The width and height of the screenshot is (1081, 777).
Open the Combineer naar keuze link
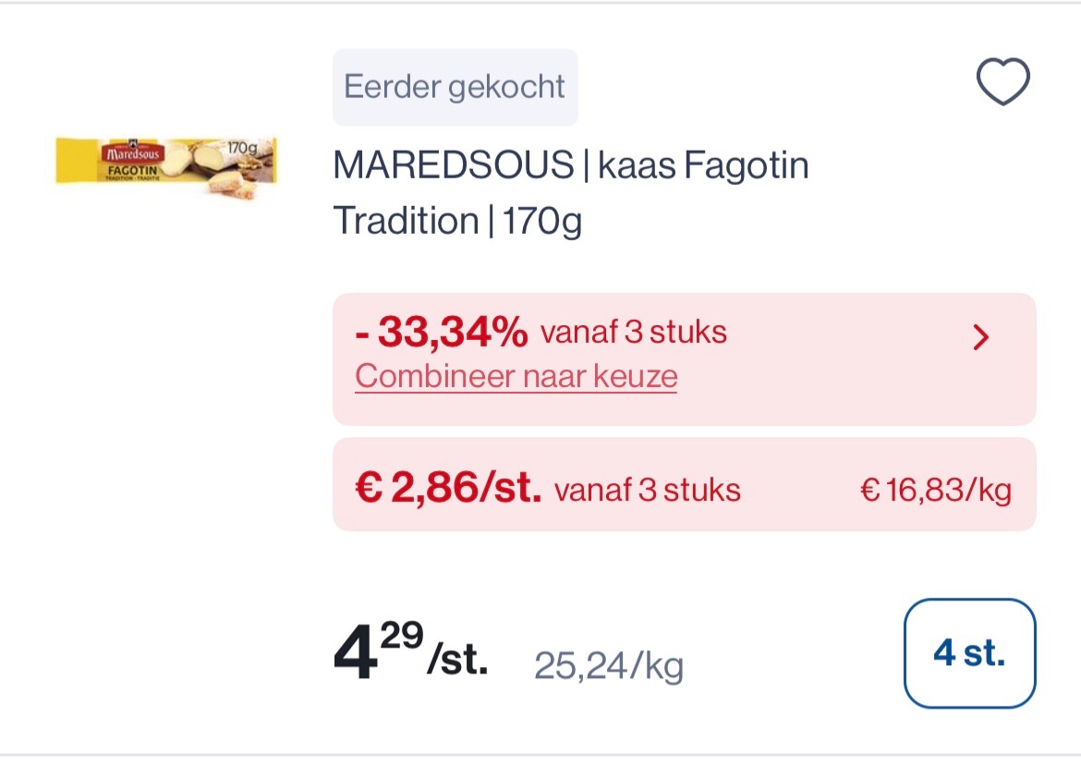tap(515, 376)
